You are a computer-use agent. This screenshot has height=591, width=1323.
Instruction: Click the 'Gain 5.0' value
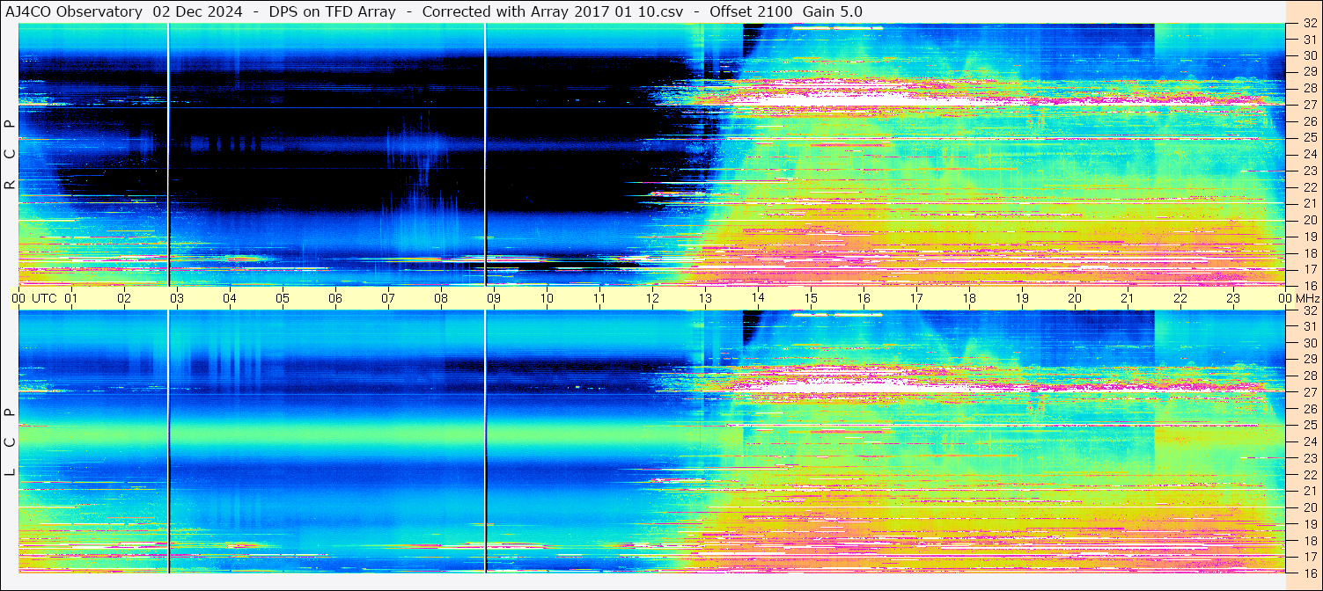coord(833,11)
